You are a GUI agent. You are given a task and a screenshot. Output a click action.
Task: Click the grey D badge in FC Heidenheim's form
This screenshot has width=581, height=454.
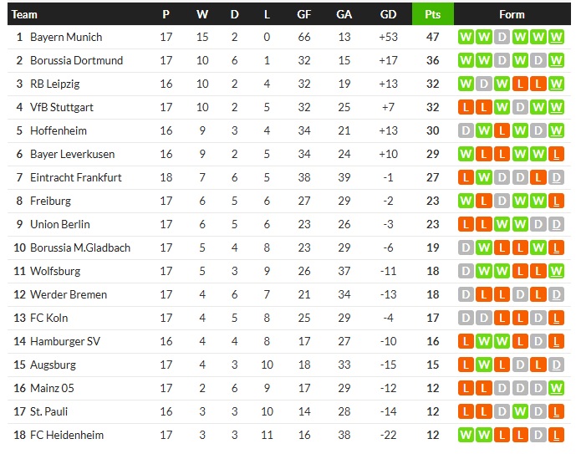point(538,435)
